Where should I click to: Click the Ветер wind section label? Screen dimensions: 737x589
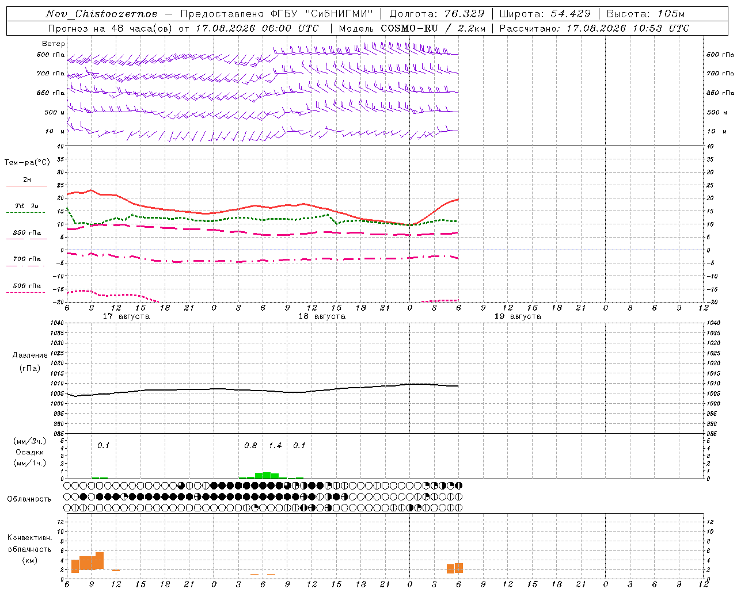[54, 44]
